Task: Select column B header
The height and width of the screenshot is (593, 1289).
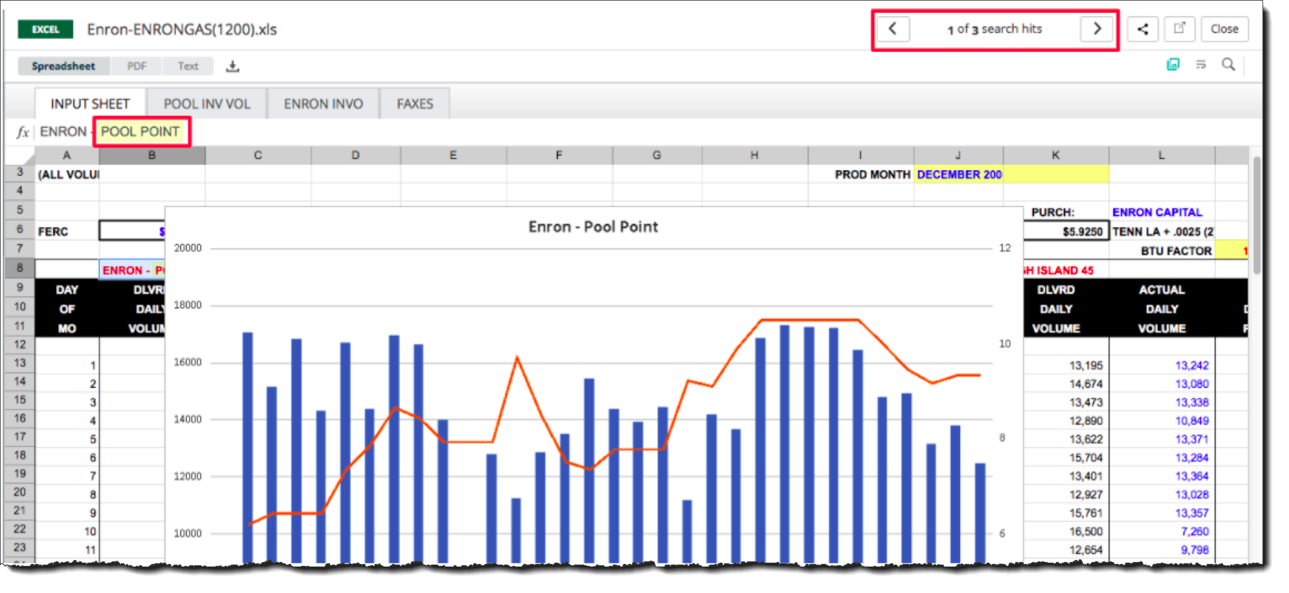Action: click(152, 155)
